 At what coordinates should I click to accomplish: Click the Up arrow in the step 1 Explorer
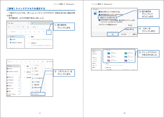(18, 27)
